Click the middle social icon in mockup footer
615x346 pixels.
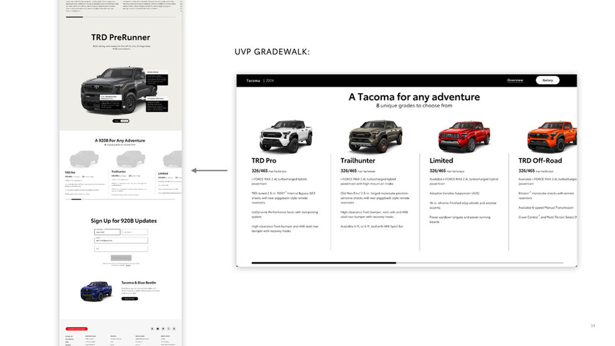163,329
